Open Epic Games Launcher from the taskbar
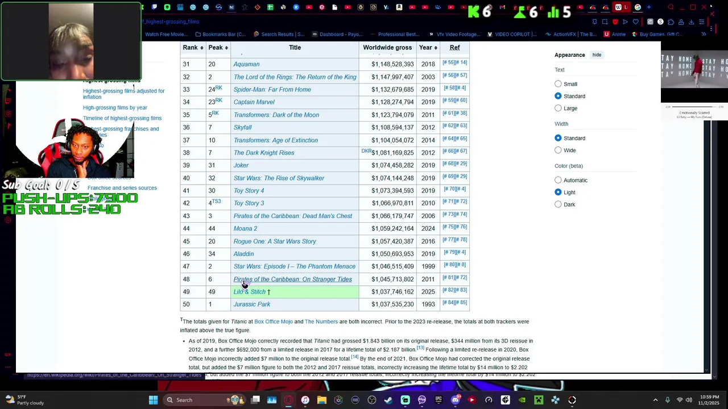The height and width of the screenshot is (409, 728). [439, 400]
